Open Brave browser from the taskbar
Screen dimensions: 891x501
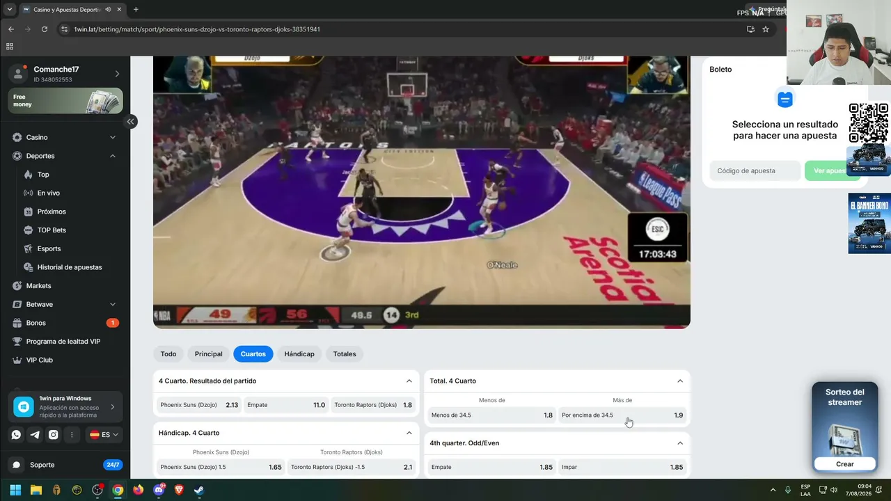[x=179, y=490]
